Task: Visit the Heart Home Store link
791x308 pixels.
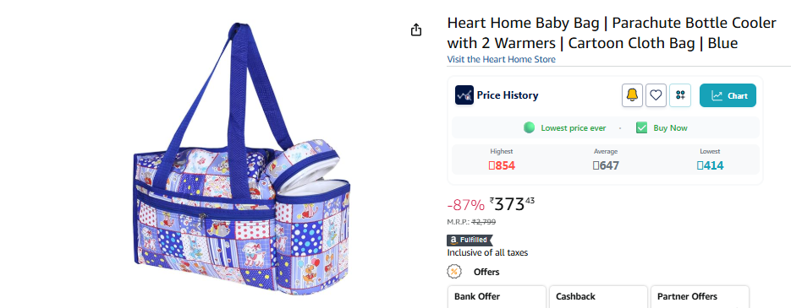Action: point(501,59)
